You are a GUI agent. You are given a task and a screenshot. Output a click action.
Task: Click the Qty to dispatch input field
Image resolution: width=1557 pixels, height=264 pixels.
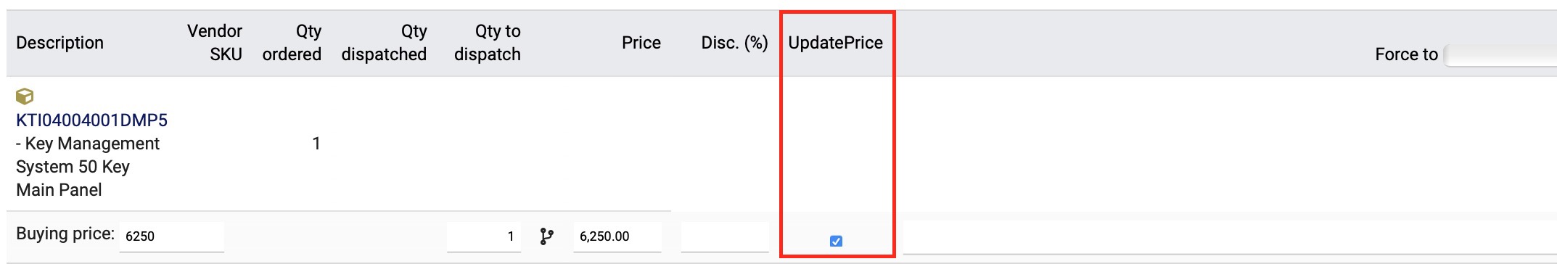484,236
